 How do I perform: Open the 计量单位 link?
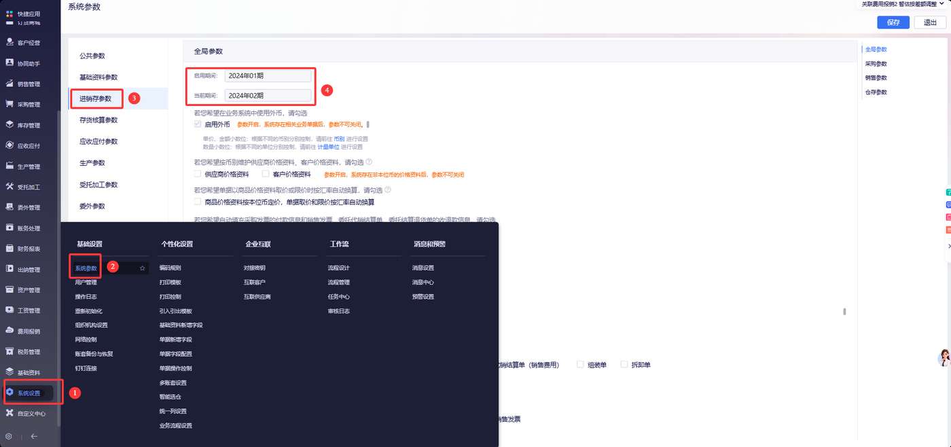pos(329,147)
